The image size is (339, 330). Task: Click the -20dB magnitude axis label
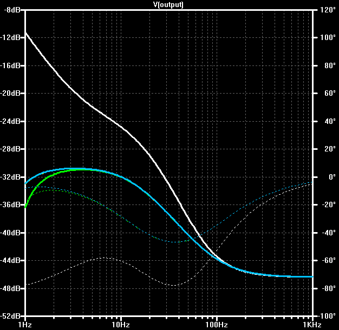pos(11,93)
